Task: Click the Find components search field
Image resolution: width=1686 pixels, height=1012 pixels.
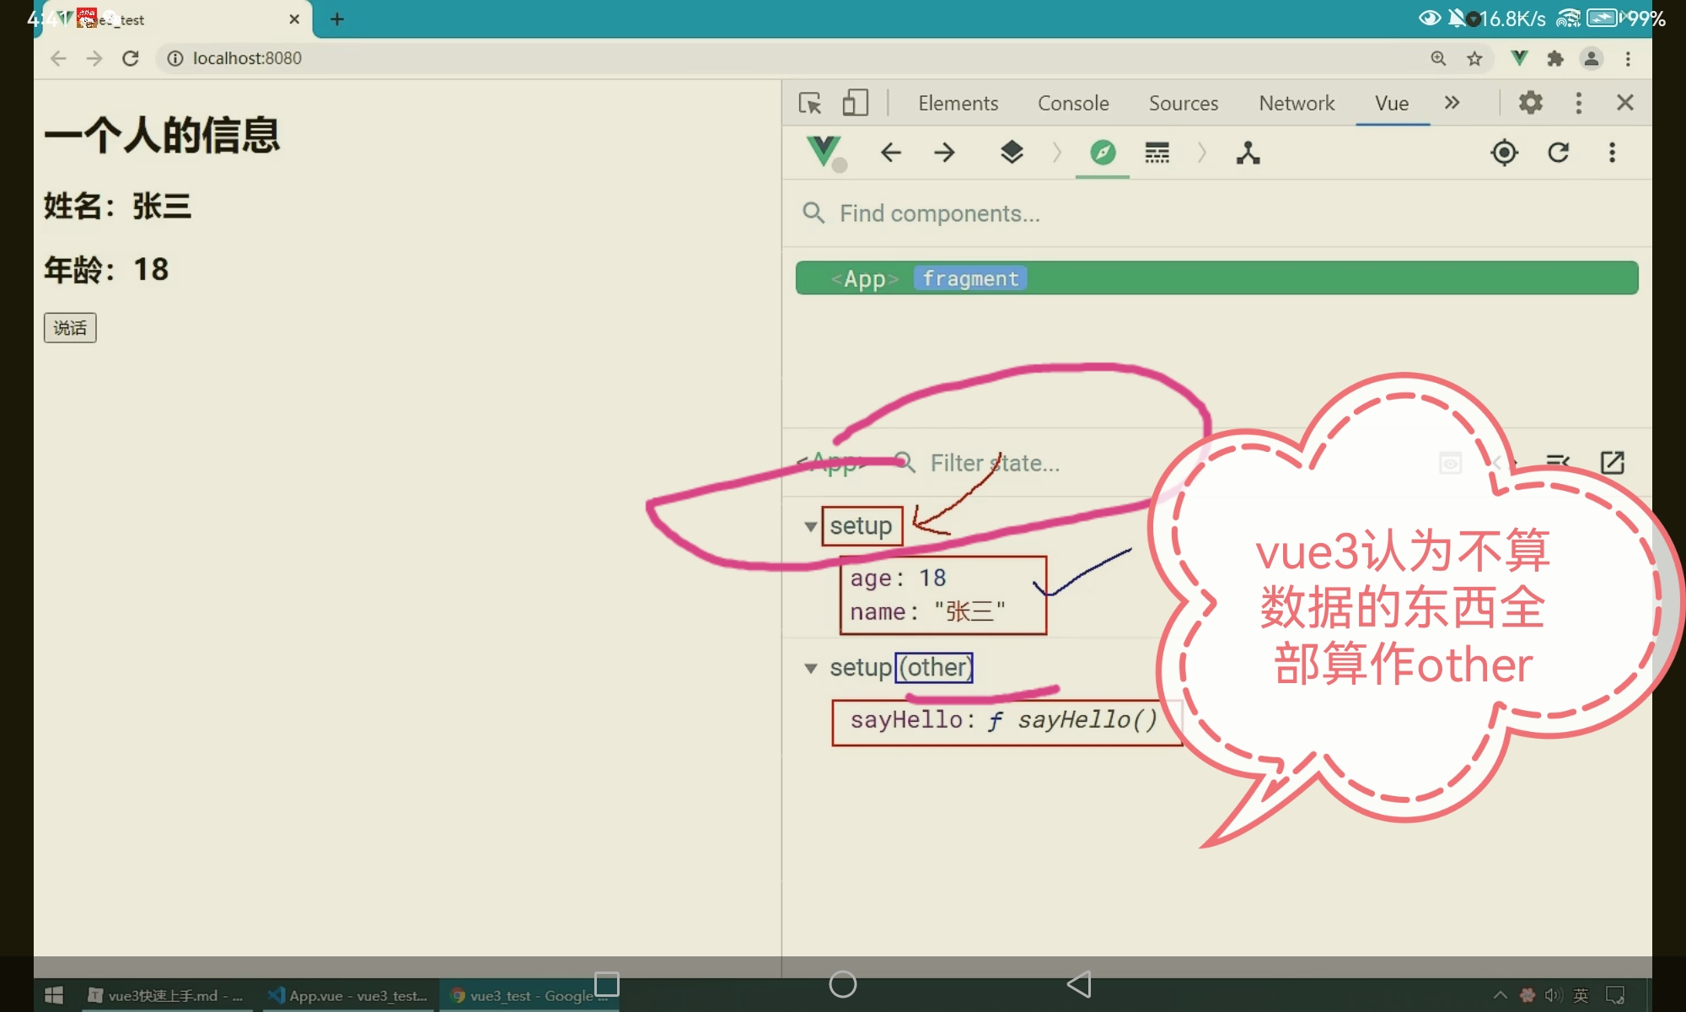Action: coord(939,213)
